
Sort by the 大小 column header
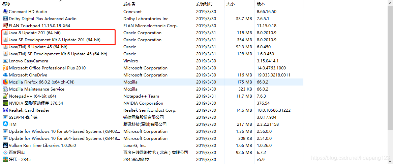pos(230,4)
